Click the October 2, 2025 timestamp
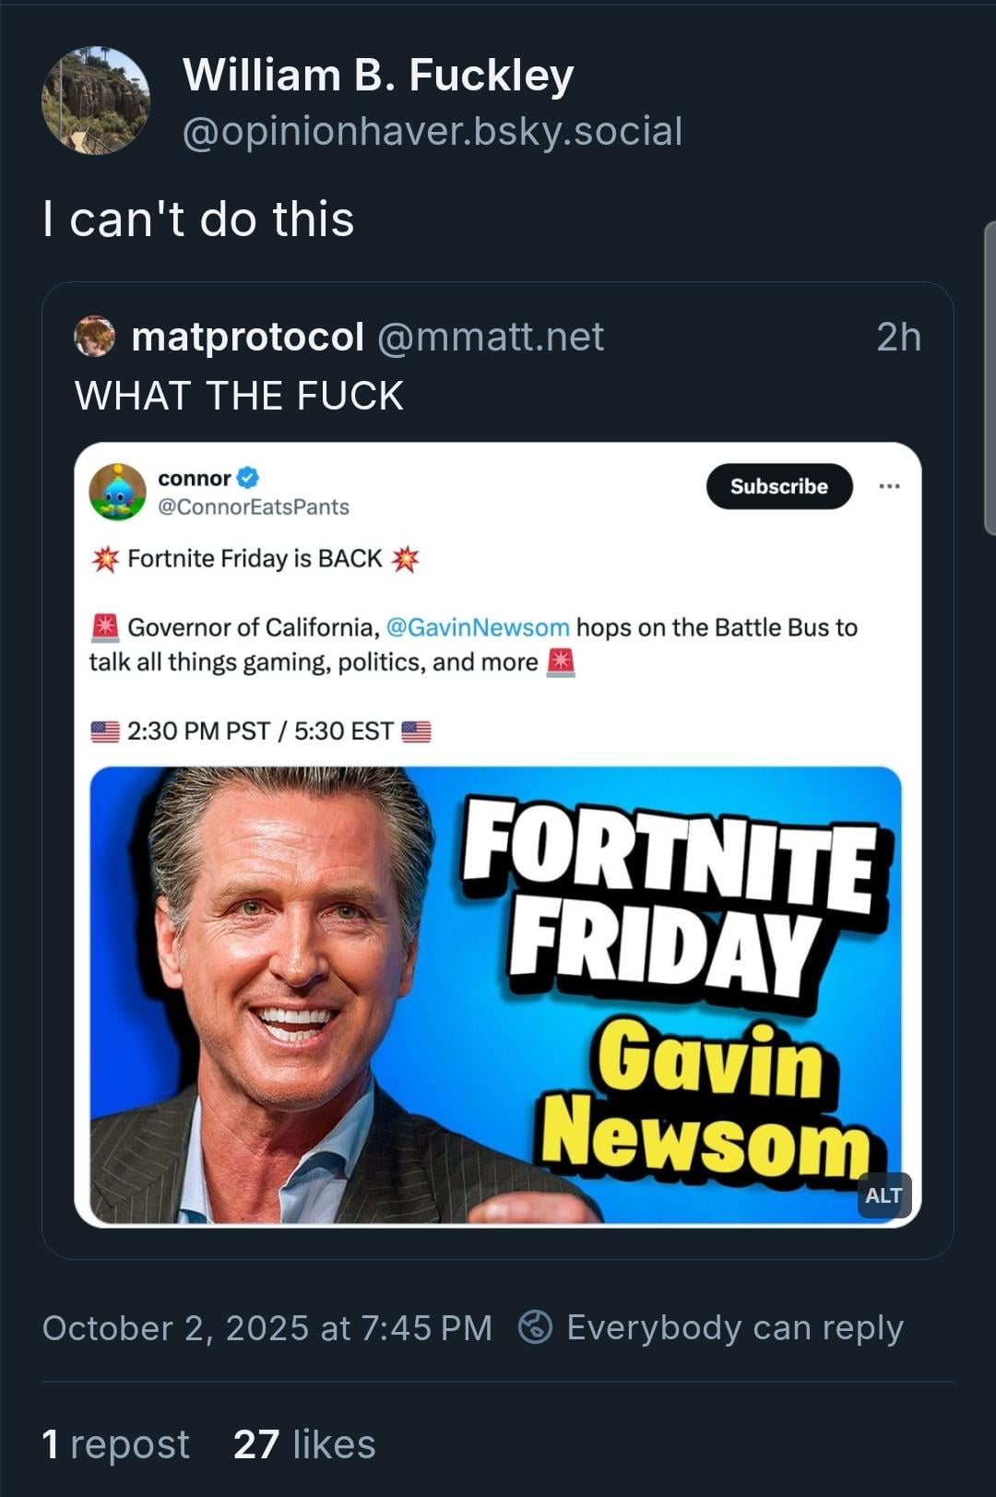The height and width of the screenshot is (1497, 996). tap(267, 1327)
